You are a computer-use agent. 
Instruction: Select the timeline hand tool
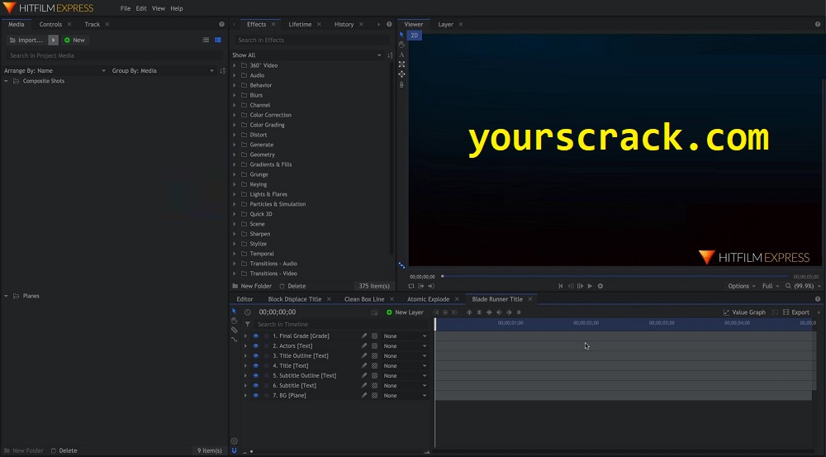234,321
